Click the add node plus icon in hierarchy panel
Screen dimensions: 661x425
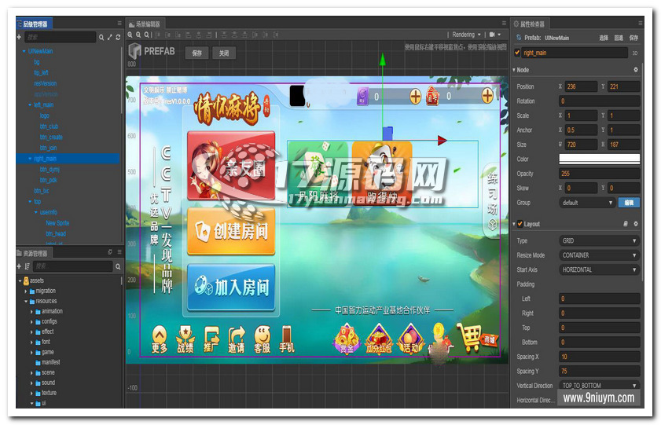coord(19,37)
